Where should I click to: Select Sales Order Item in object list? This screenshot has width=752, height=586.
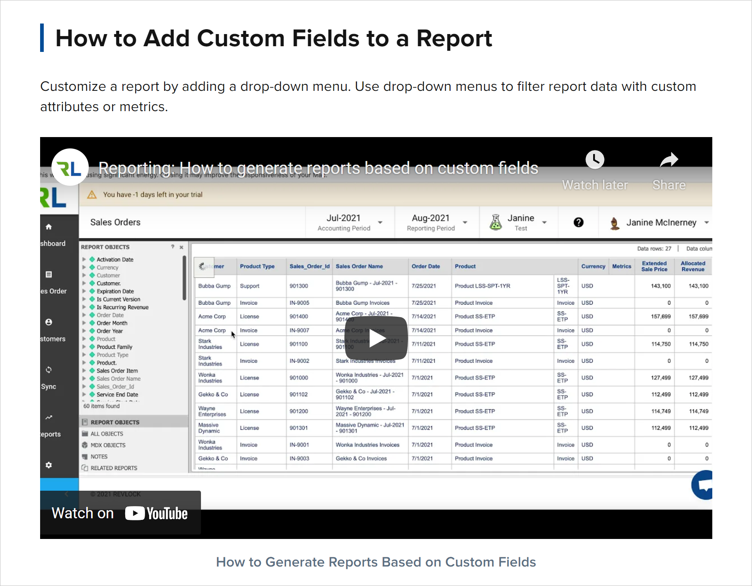(117, 371)
